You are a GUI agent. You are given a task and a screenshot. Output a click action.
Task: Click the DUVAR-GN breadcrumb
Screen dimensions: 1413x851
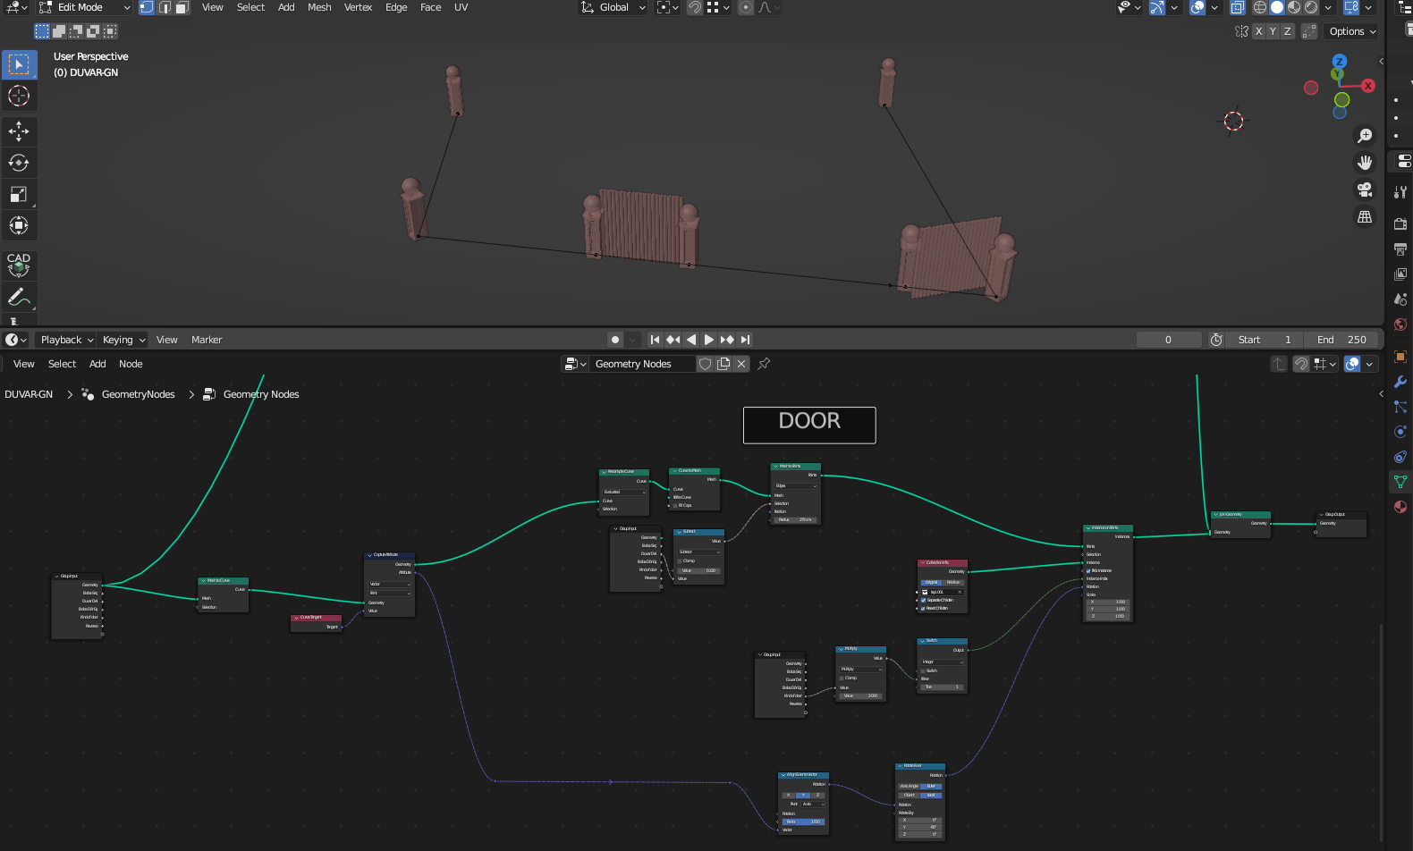[x=29, y=394]
